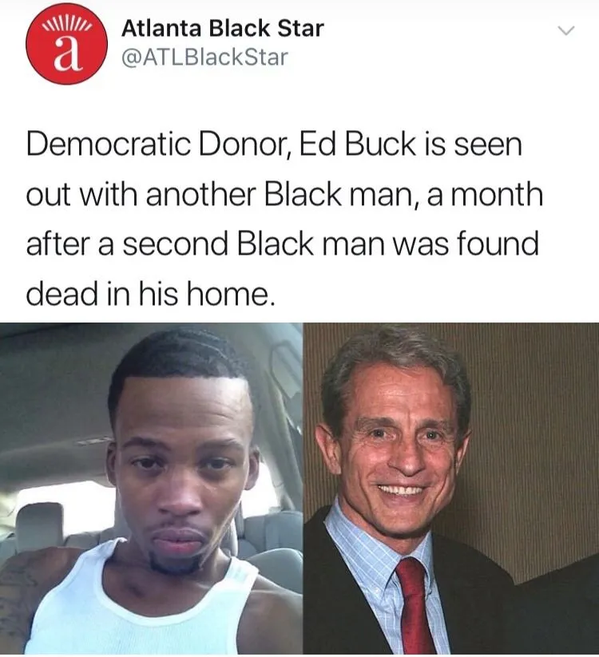Click the phrase 'dead in his home.'
Image resolution: width=599 pixels, height=657 pixels.
151,293
